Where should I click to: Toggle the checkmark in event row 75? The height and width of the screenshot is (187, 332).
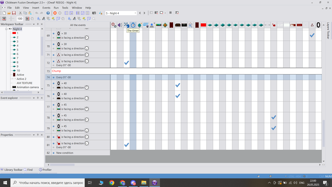[178, 85]
